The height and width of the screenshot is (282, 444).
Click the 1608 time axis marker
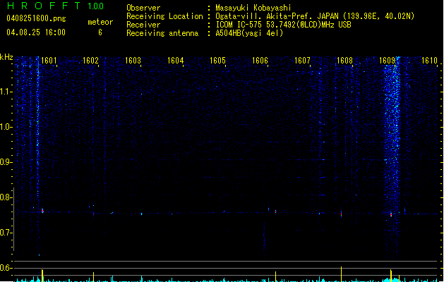(x=344, y=61)
